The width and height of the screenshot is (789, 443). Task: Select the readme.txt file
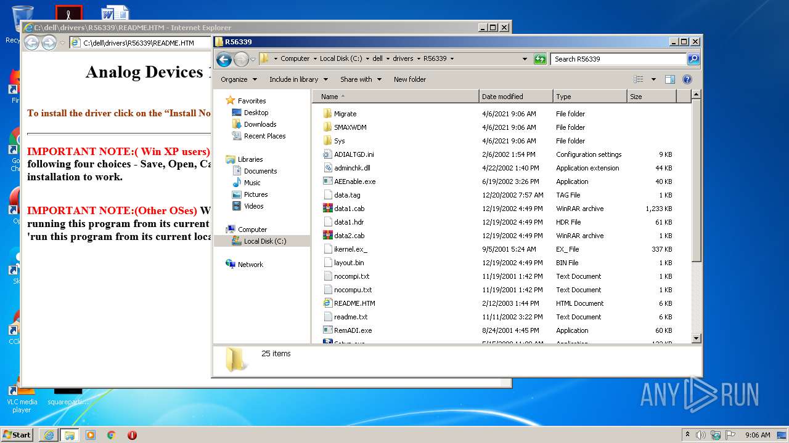[351, 317]
